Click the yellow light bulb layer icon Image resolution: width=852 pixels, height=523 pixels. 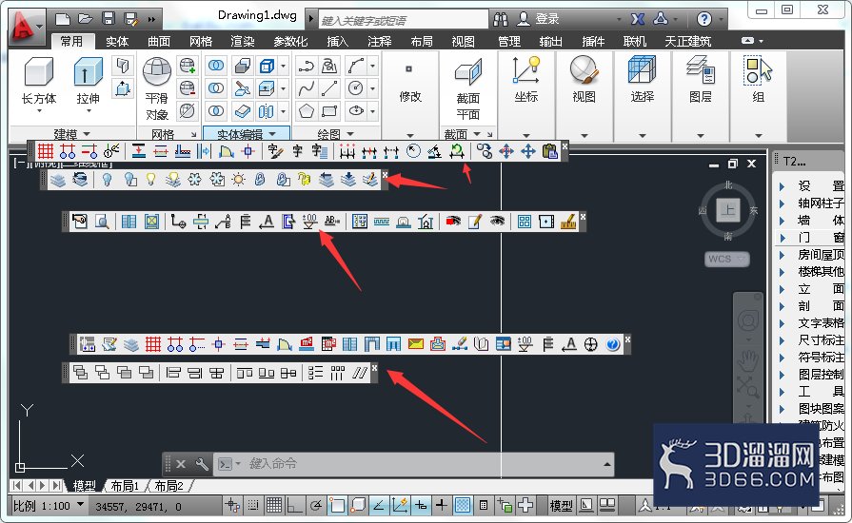click(x=151, y=179)
